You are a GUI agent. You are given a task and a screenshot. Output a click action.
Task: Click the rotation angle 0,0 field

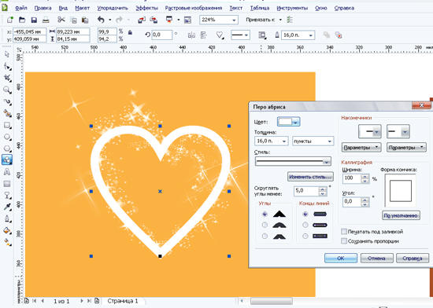(162, 35)
